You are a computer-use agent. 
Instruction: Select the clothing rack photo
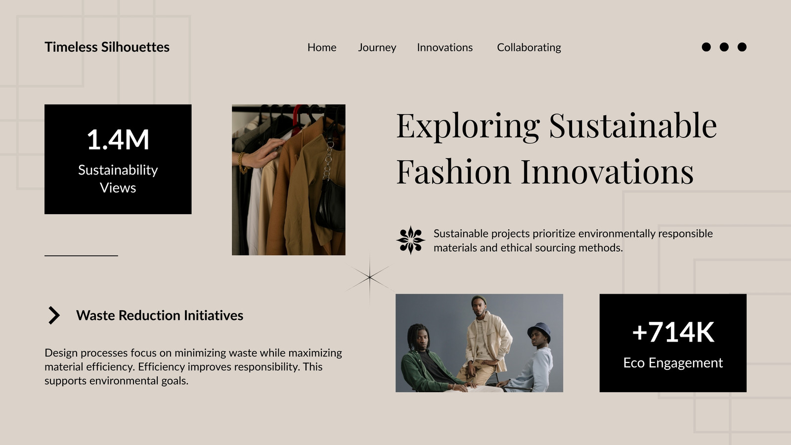289,179
